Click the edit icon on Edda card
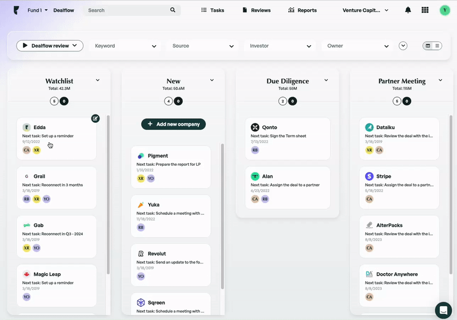457x320 pixels. tap(95, 118)
